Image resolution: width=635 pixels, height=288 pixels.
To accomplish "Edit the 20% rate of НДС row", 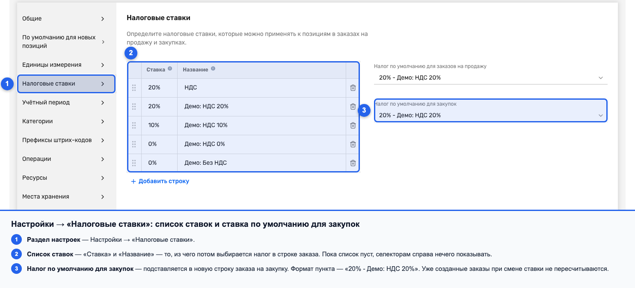I will (x=159, y=88).
